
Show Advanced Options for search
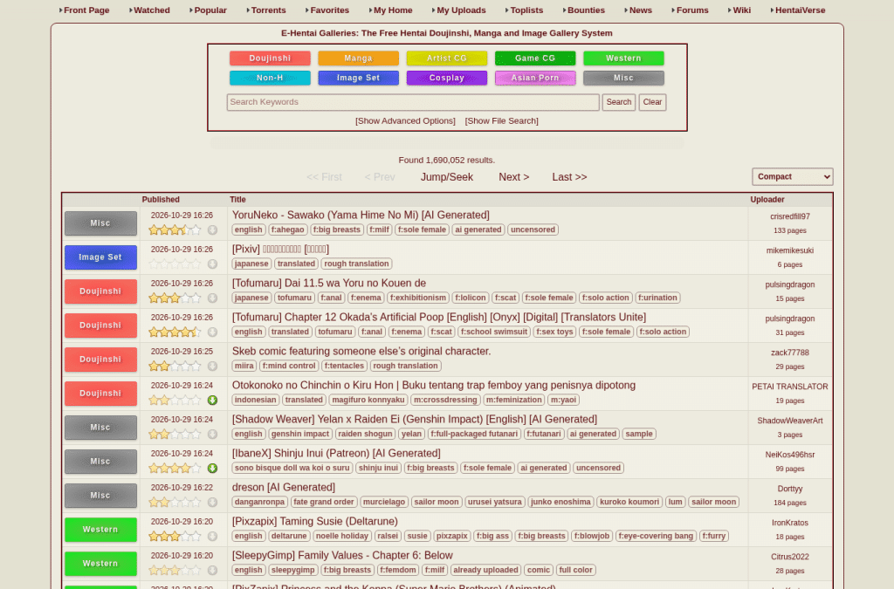tap(405, 120)
